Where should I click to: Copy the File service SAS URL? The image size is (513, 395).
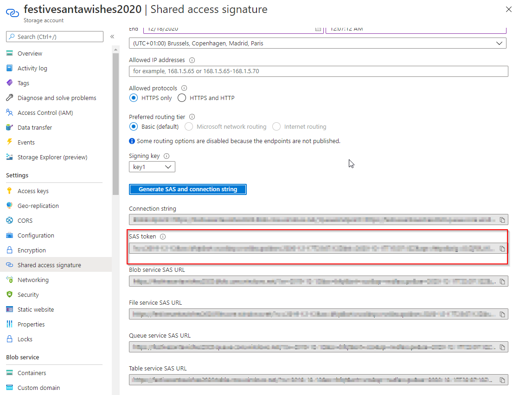click(502, 314)
